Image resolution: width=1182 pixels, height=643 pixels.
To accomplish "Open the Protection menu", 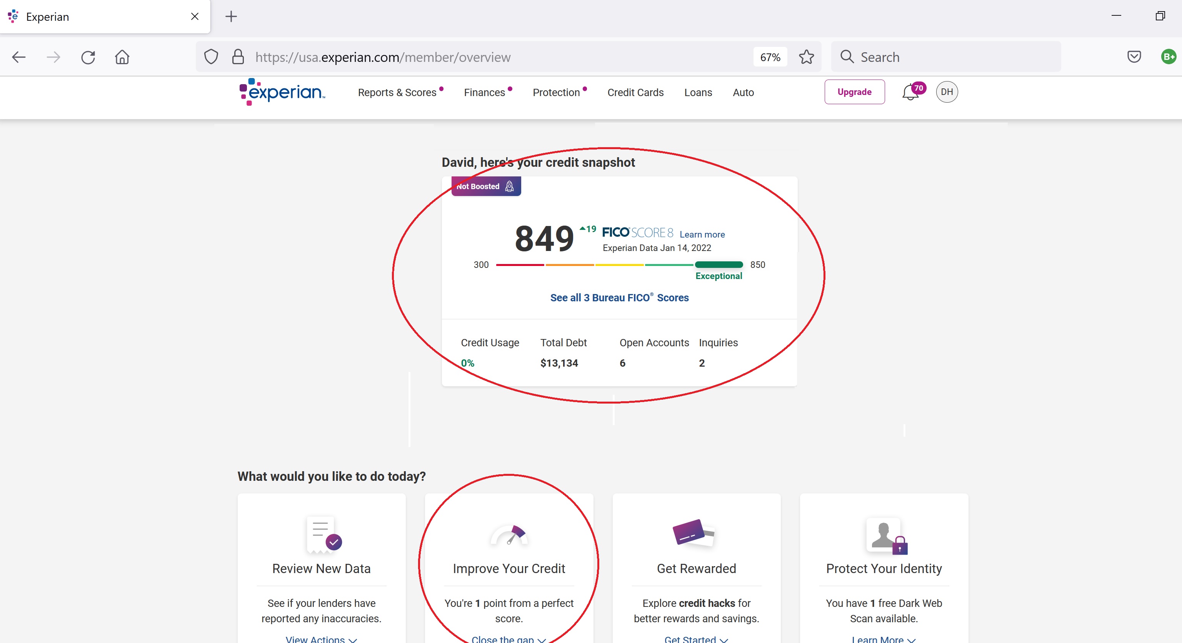I will click(556, 93).
